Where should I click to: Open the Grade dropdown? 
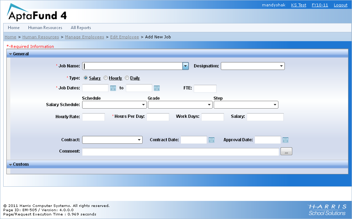tap(180, 105)
